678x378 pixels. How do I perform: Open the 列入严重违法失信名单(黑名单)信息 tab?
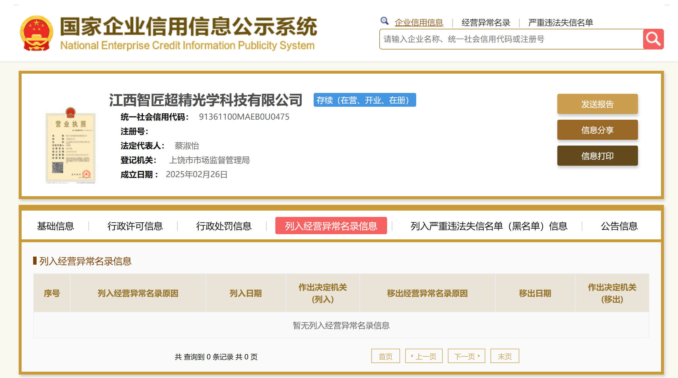point(489,226)
